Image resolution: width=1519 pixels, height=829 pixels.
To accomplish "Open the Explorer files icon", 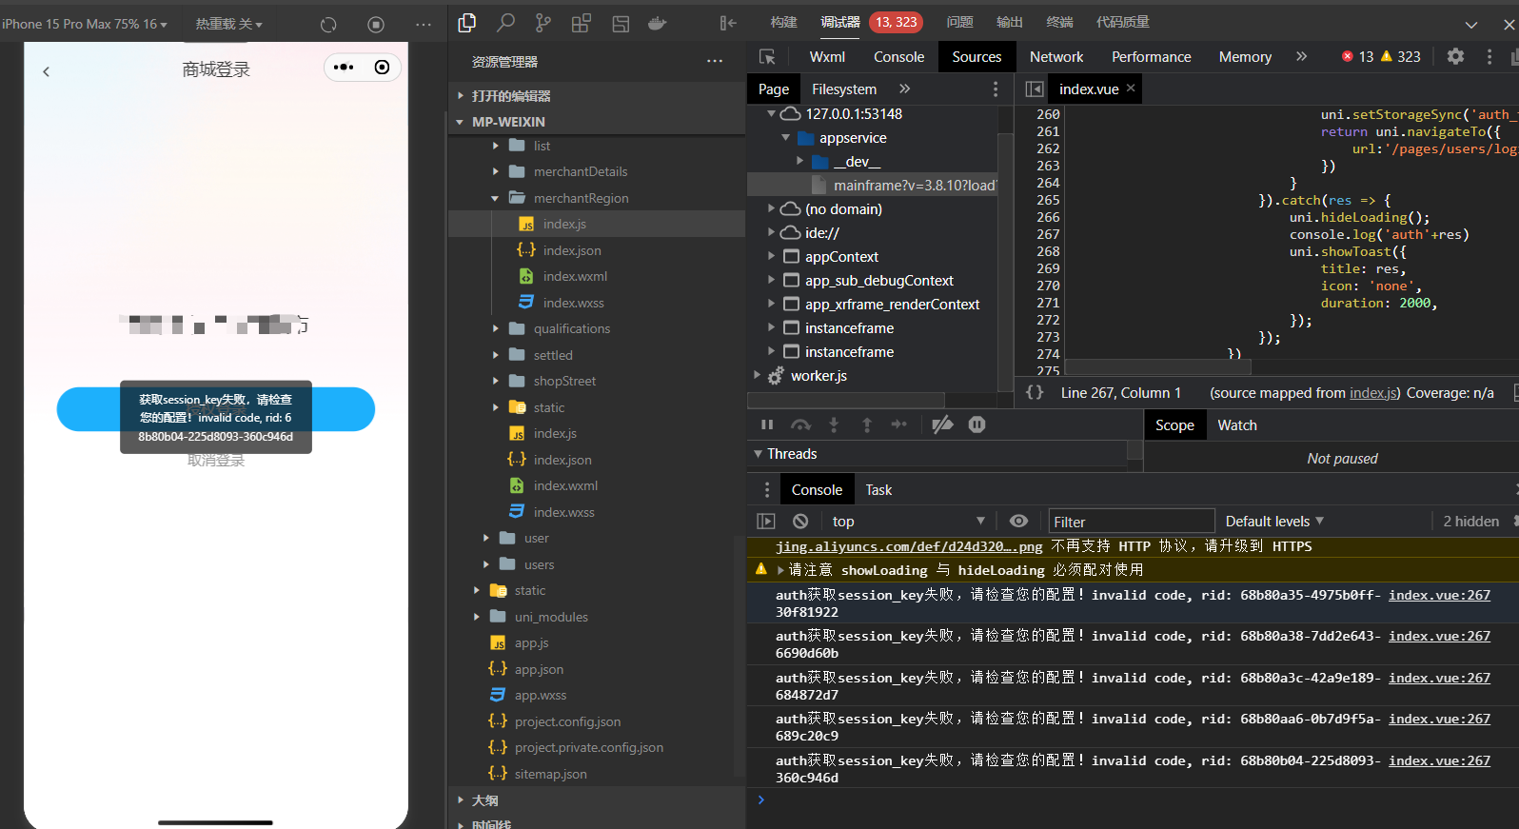I will [467, 23].
